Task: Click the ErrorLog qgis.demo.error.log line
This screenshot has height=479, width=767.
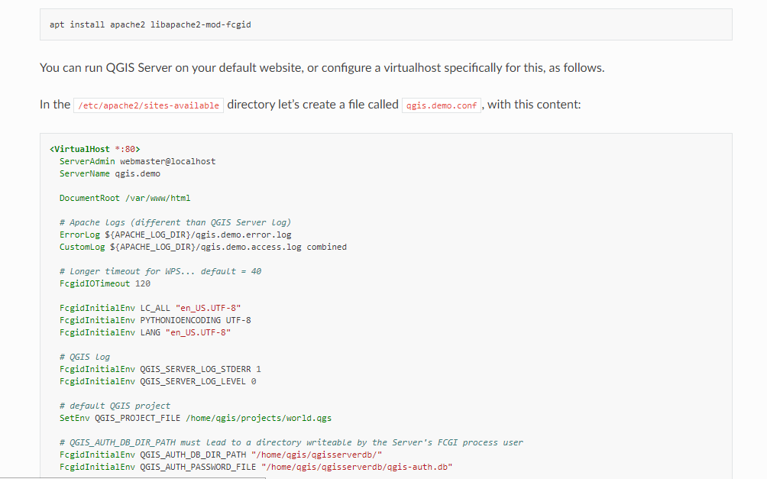Action: (x=175, y=235)
